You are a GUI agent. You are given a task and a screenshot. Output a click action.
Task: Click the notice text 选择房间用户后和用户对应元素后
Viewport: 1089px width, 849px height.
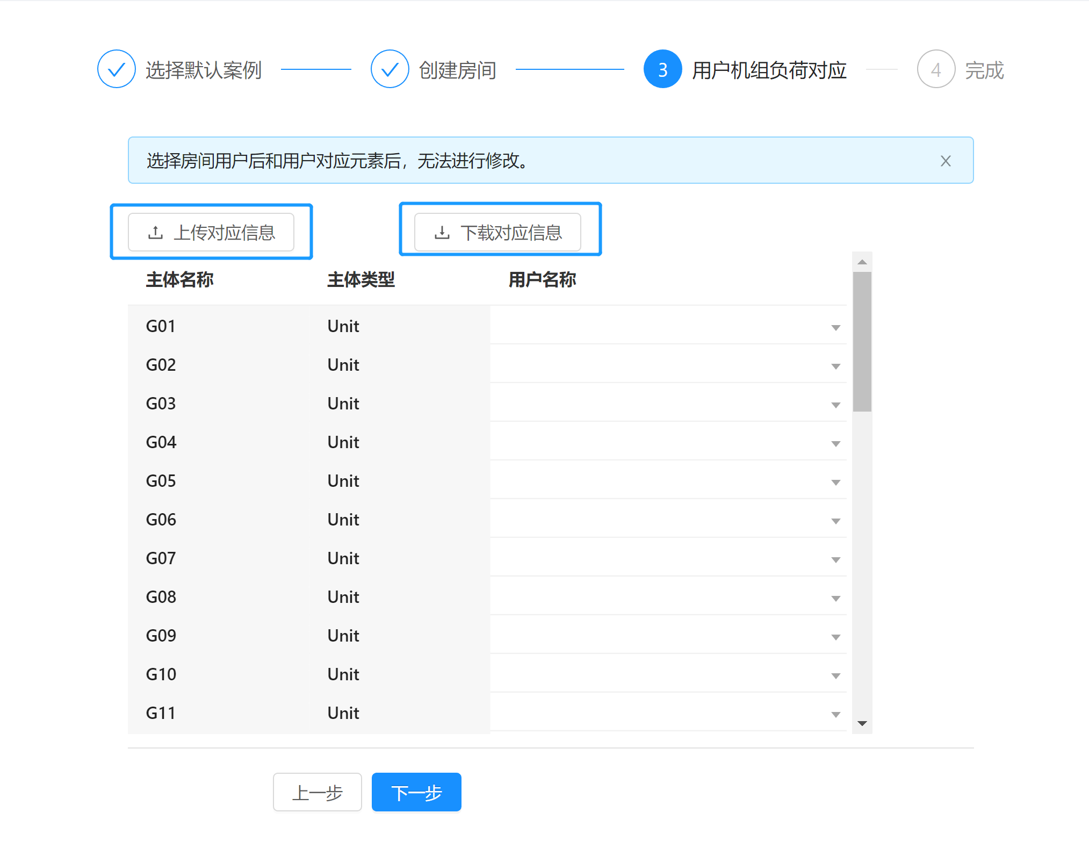click(274, 161)
